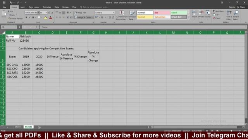Apply the Bad cell style

(x=162, y=13)
